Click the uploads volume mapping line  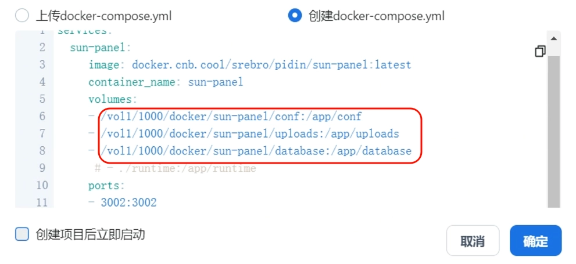tap(244, 134)
